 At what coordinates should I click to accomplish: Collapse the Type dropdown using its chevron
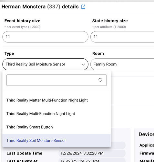pos(83,64)
